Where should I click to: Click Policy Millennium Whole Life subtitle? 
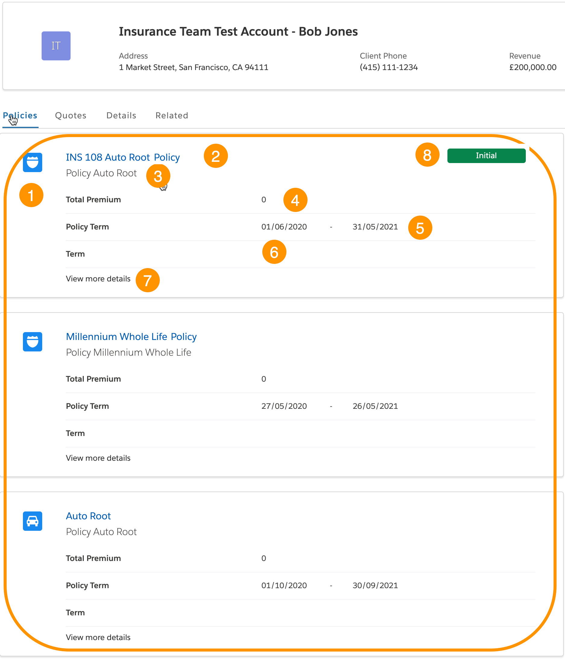point(128,352)
